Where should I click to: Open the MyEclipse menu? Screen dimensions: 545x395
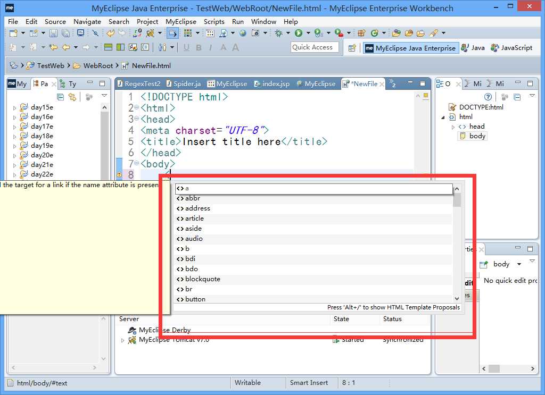181,21
